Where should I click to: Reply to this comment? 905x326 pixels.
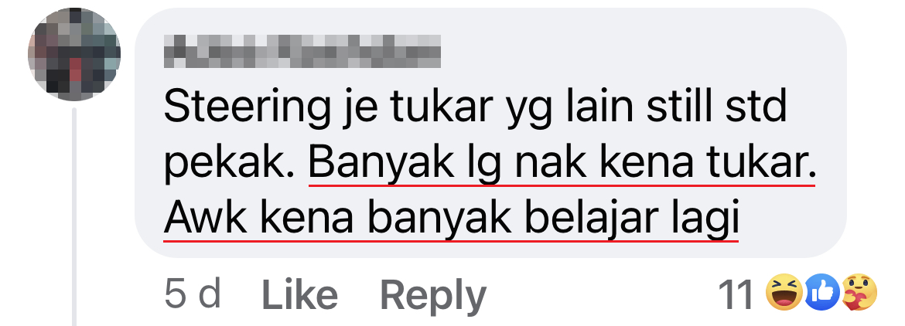(433, 296)
